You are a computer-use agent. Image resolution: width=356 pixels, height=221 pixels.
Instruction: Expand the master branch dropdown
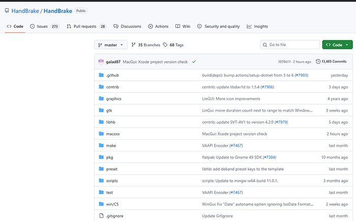point(111,45)
